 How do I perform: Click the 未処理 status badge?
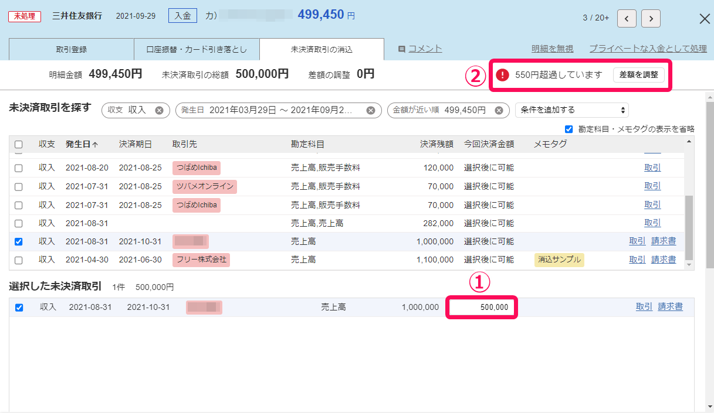tap(25, 16)
